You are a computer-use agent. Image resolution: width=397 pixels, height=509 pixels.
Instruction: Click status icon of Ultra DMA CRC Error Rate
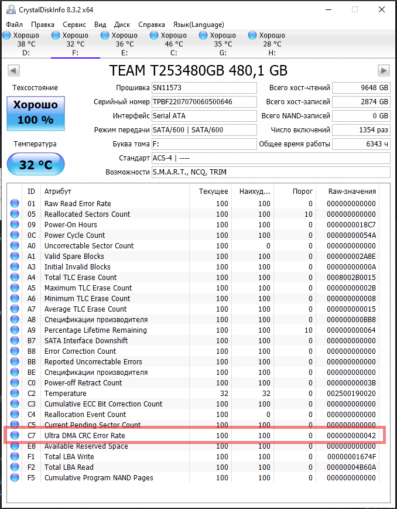pyautogui.click(x=15, y=435)
